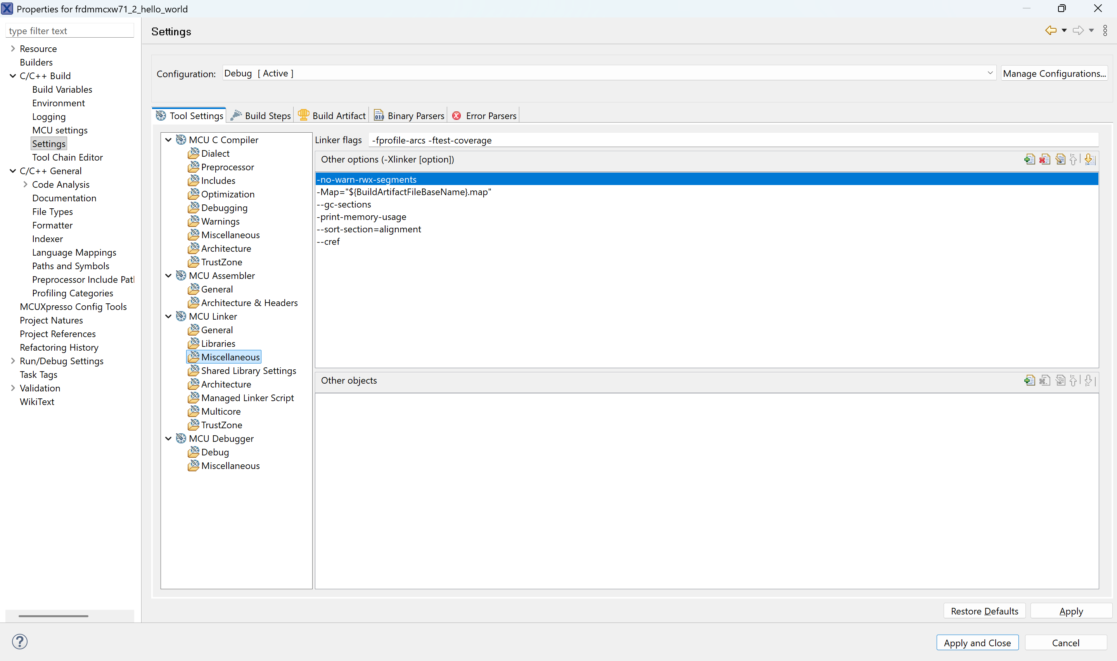Expand Run/Debug Settings
The width and height of the screenshot is (1117, 661).
click(13, 361)
